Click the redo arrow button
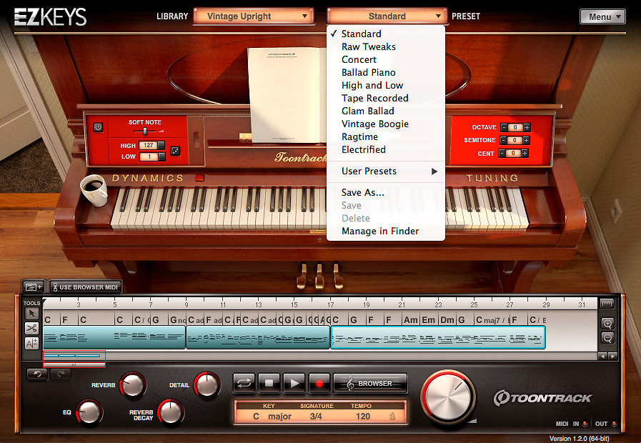This screenshot has height=443, width=641. (61, 374)
